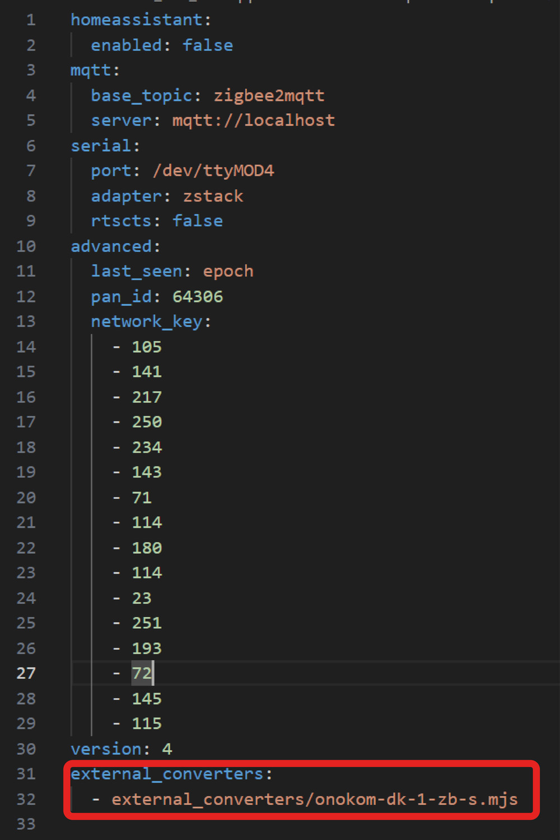Click the mqtt://localhost server URL
This screenshot has height=840, width=560.
(x=253, y=120)
